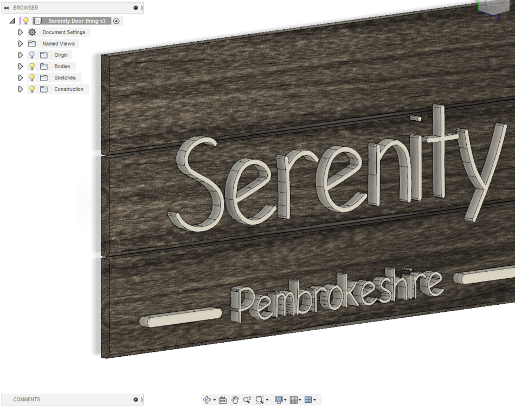This screenshot has width=515, height=406.
Task: Activate the Look At tool
Action: pyautogui.click(x=222, y=400)
